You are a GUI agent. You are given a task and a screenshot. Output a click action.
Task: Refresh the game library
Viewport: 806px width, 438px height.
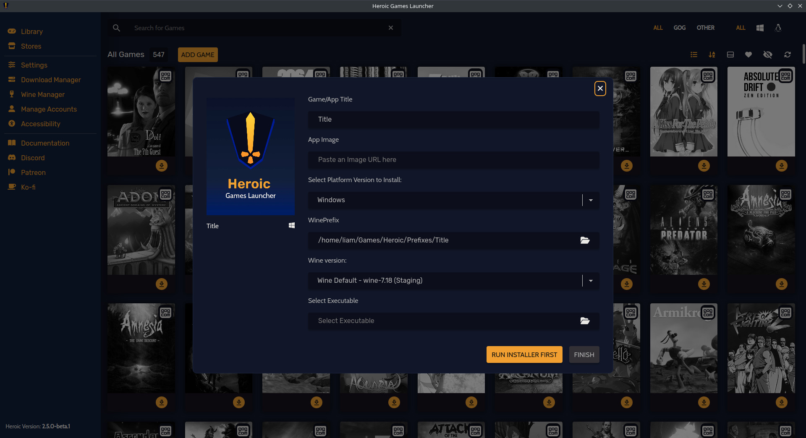(787, 55)
